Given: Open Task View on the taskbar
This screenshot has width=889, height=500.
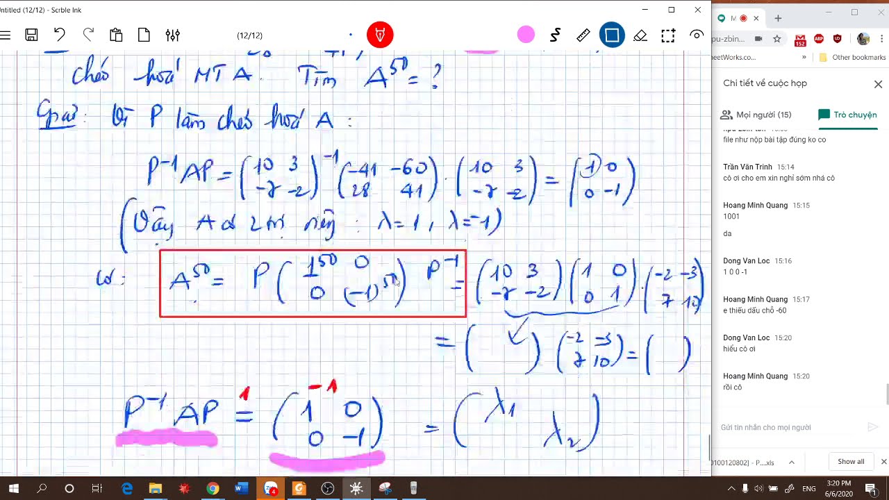Looking at the screenshot, I should click(97, 488).
